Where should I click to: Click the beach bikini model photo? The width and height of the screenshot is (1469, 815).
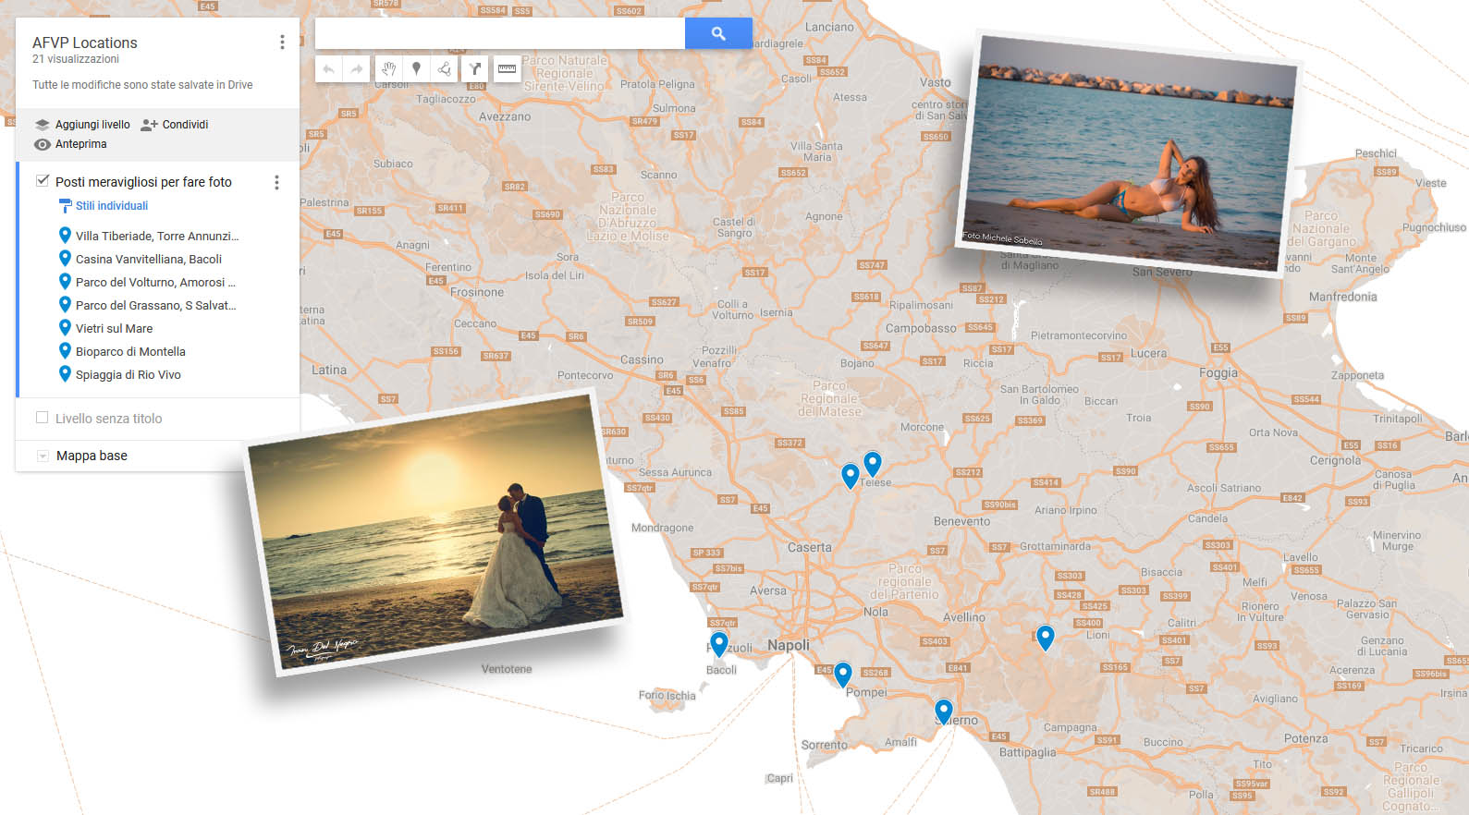coord(1127,153)
